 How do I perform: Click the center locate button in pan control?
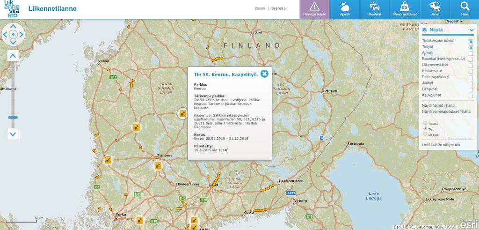click(x=13, y=35)
